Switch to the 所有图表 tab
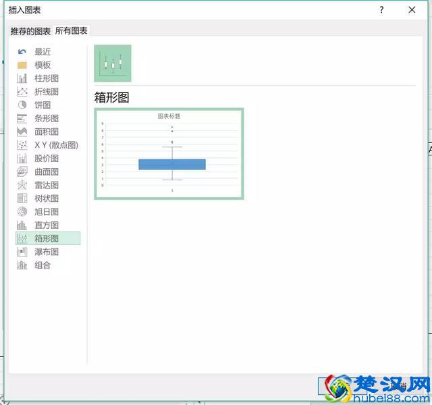The height and width of the screenshot is (405, 432). tap(71, 30)
